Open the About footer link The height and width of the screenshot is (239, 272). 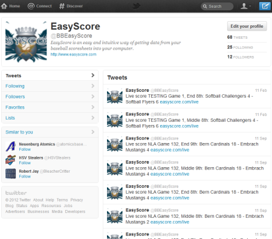[38, 200]
